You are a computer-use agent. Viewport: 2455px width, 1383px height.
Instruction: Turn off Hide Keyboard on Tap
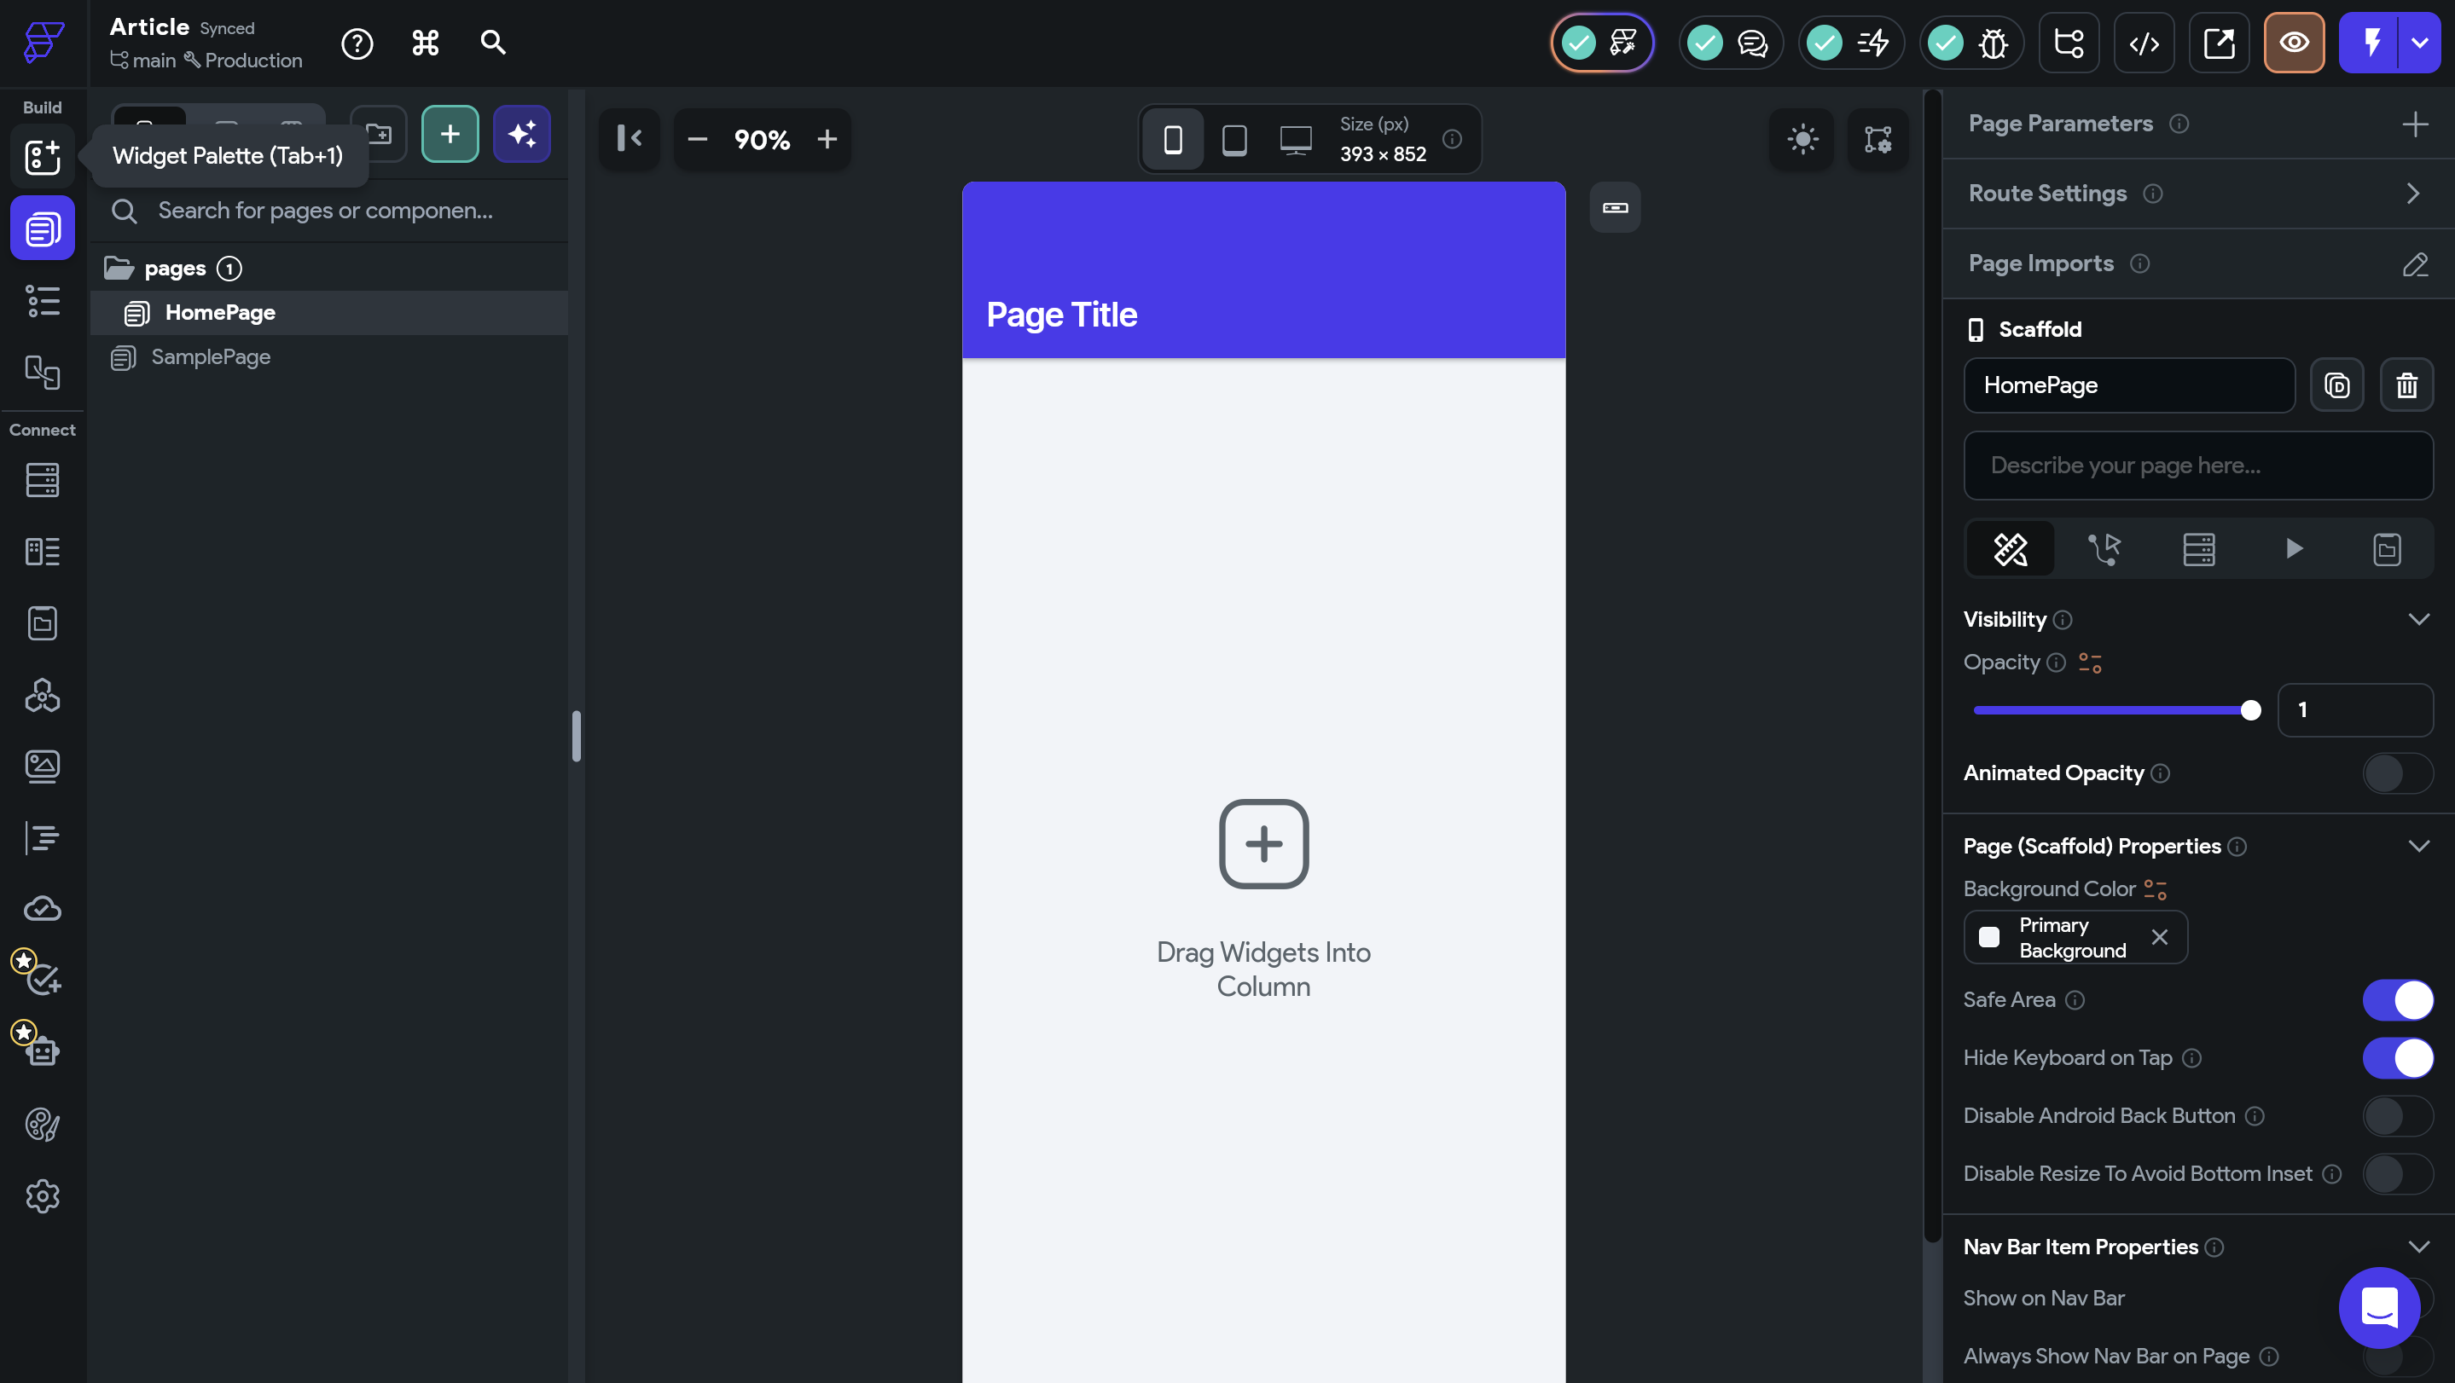2397,1058
